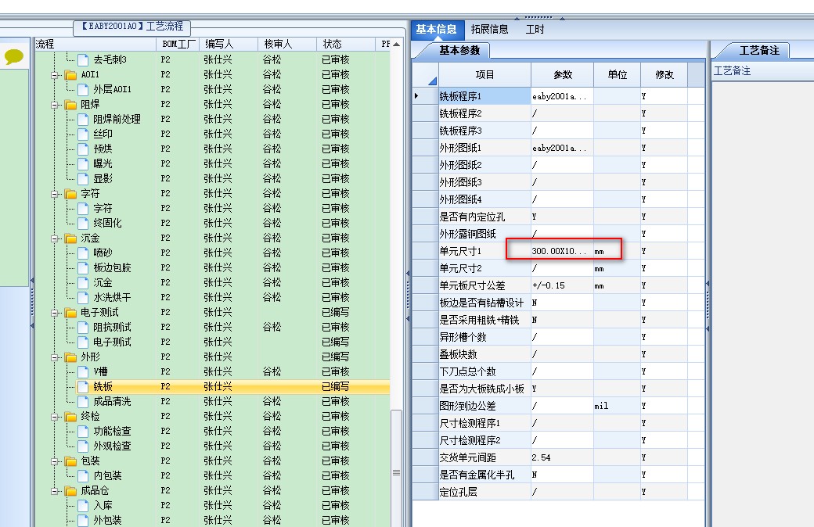Click the 图形到边公差 unit cell mil
Image resolution: width=814 pixels, height=527 pixels.
point(618,406)
